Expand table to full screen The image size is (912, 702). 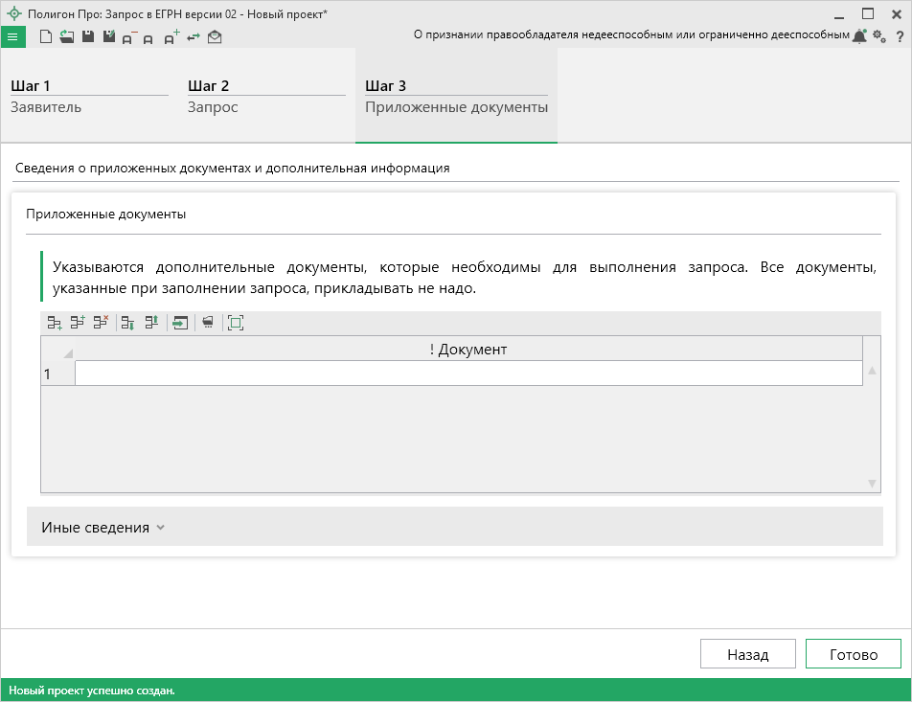[x=236, y=324]
